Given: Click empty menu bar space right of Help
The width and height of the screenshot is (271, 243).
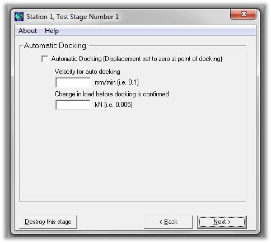Looking at the screenshot, I should click(157, 31).
